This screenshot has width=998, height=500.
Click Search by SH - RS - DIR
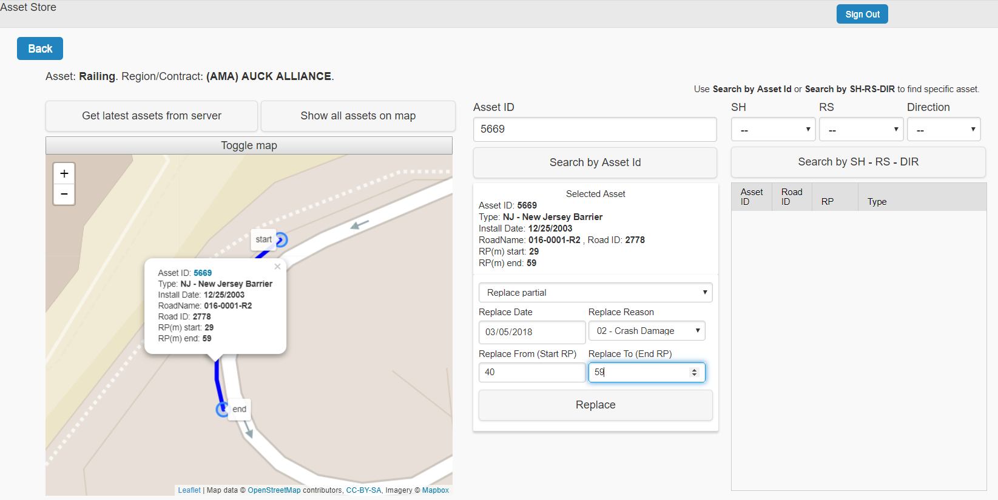(x=858, y=162)
